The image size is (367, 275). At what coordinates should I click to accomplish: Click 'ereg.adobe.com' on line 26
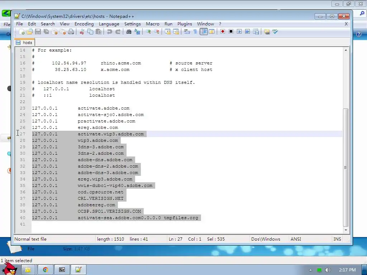point(98,128)
